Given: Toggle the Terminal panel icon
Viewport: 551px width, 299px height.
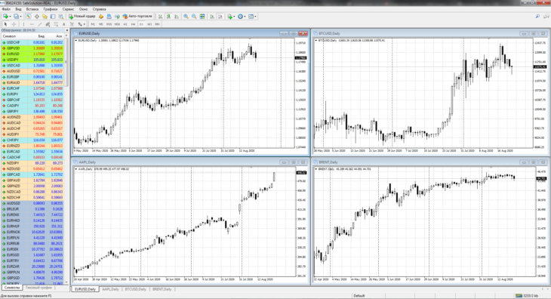Looking at the screenshot, I should click(53, 17).
